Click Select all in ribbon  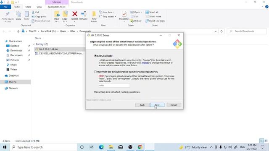click(x=152, y=12)
